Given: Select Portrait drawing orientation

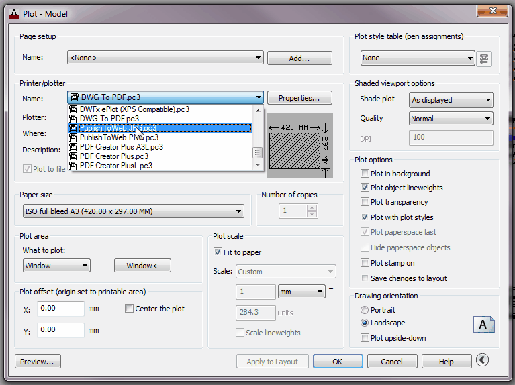Looking at the screenshot, I should point(365,310).
